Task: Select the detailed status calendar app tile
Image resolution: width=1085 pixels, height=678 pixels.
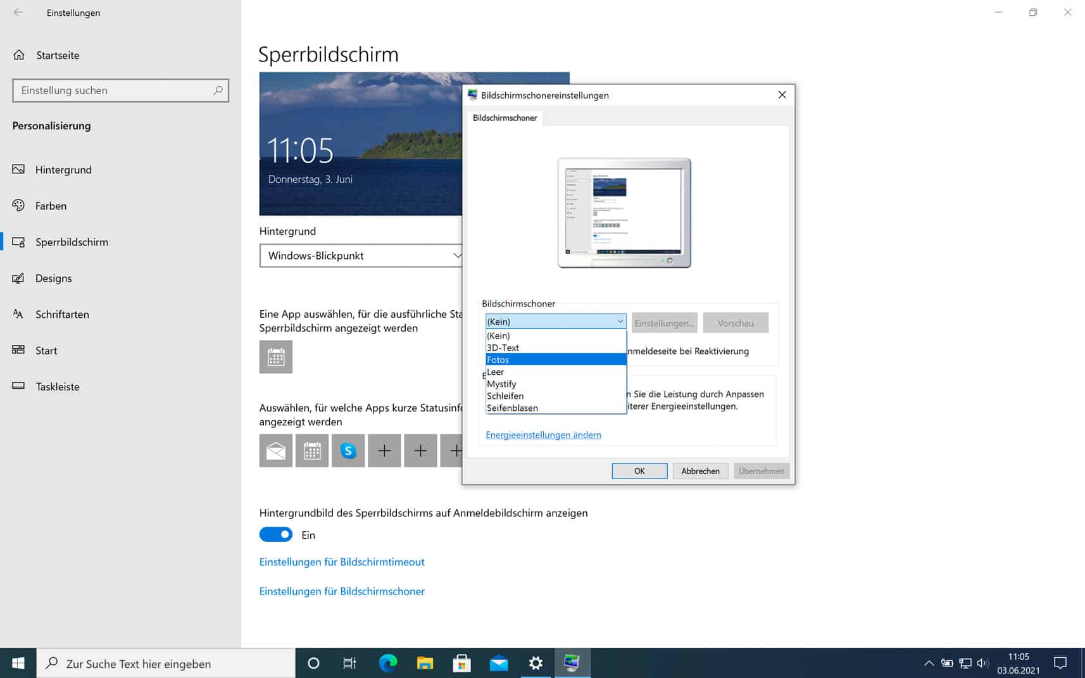Action: point(276,357)
